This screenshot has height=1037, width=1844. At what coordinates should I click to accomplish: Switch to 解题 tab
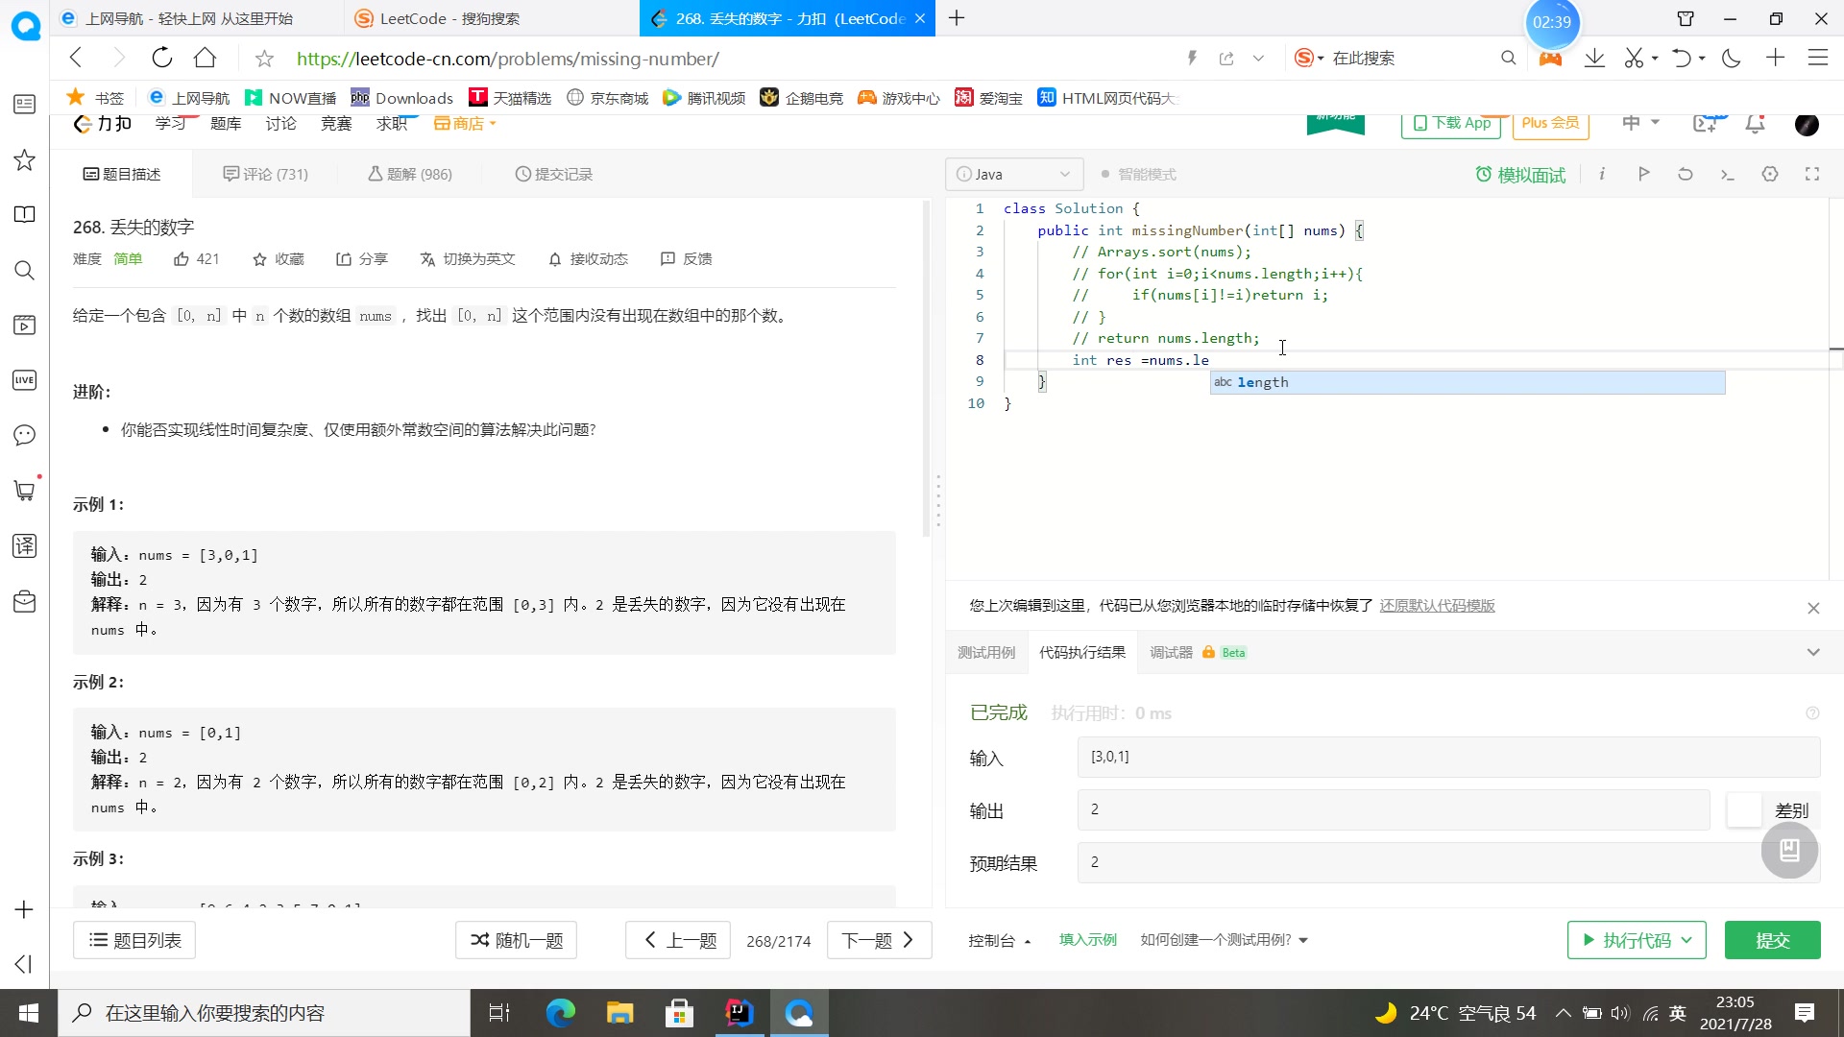click(410, 174)
